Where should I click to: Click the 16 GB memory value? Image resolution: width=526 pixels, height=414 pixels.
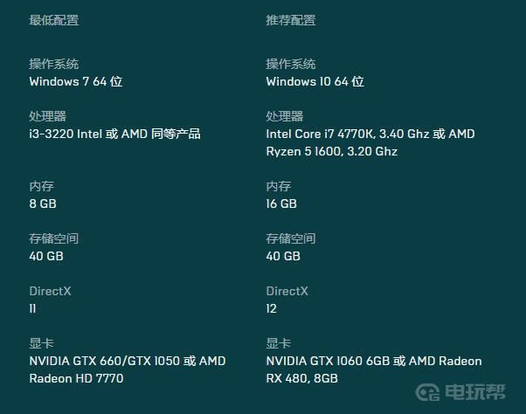point(281,204)
